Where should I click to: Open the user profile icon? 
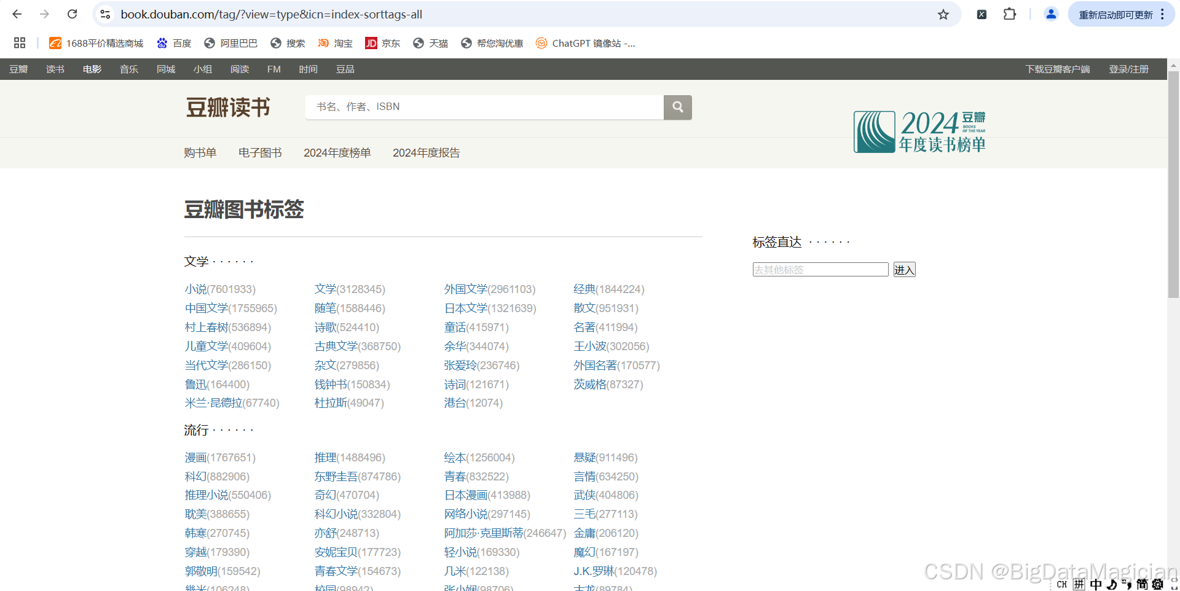pos(1051,14)
